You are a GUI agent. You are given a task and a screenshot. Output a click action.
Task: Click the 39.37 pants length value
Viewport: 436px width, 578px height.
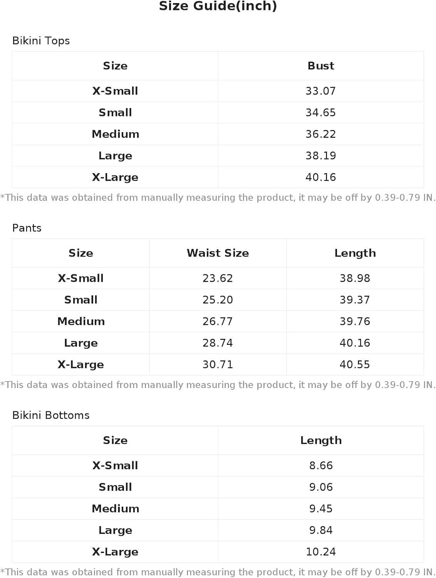click(355, 300)
